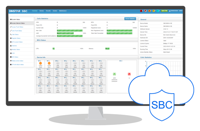200x131 pixels.
Task: Open Access Network Status in the sidebar
Action: (x=22, y=23)
